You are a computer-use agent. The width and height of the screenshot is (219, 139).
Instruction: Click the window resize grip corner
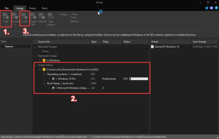[x=217, y=137]
